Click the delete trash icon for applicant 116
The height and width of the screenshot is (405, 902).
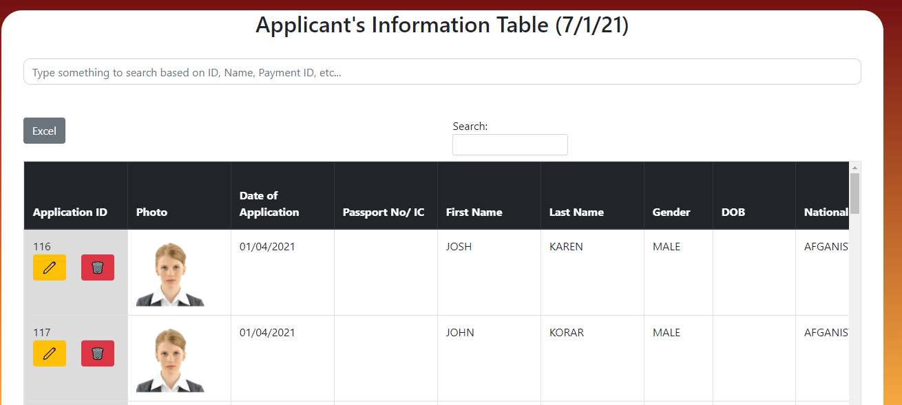coord(97,267)
